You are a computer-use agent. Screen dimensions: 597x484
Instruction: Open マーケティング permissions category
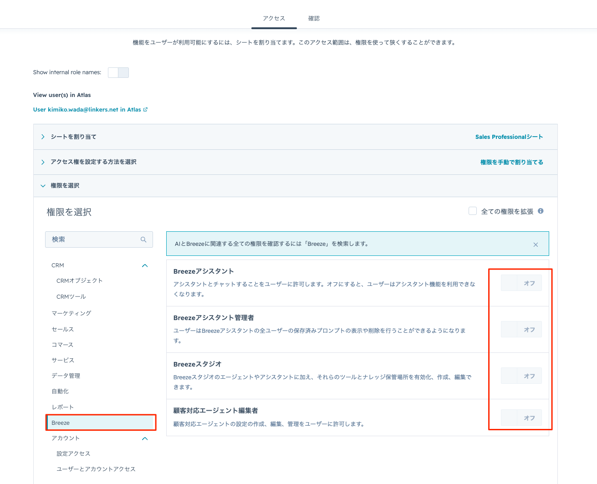coord(71,313)
